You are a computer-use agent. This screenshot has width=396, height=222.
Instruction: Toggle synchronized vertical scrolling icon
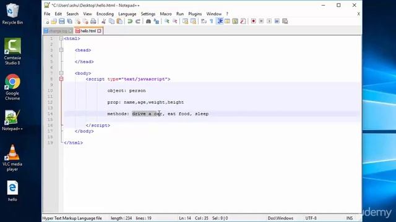pyautogui.click(x=185, y=22)
